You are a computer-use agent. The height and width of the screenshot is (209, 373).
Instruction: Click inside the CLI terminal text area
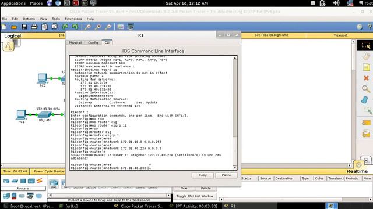coord(152,113)
